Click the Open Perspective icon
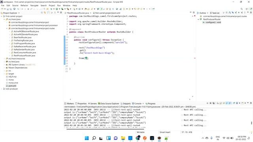Viewport: 253px width, 142px height. [247, 9]
